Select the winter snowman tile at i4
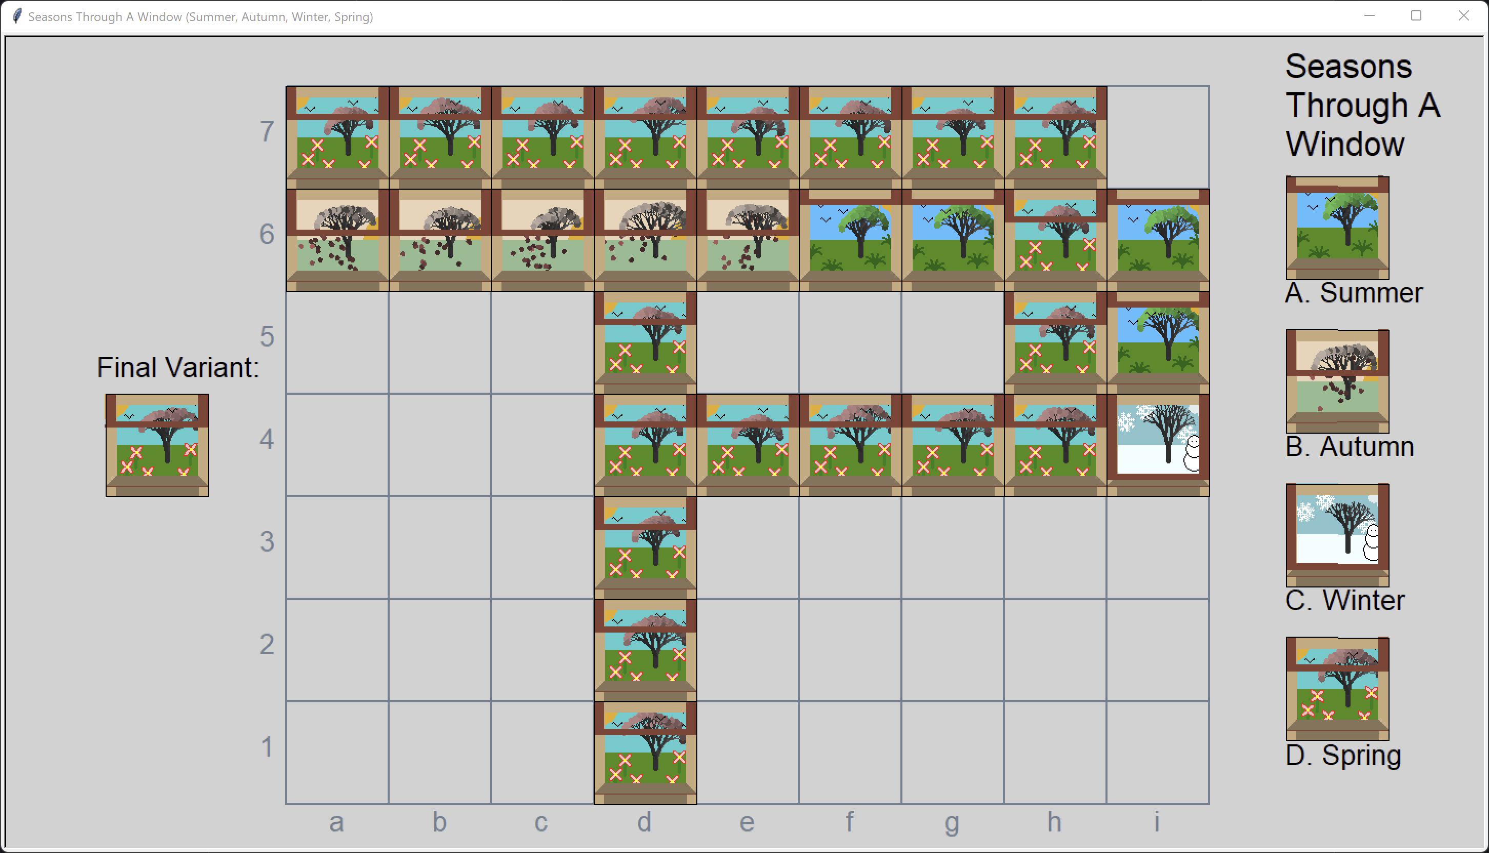The width and height of the screenshot is (1489, 853). click(x=1157, y=445)
